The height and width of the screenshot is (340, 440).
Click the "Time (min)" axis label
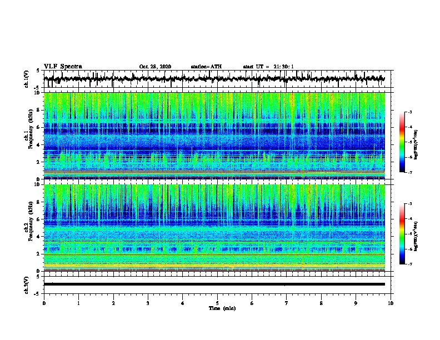click(222, 308)
